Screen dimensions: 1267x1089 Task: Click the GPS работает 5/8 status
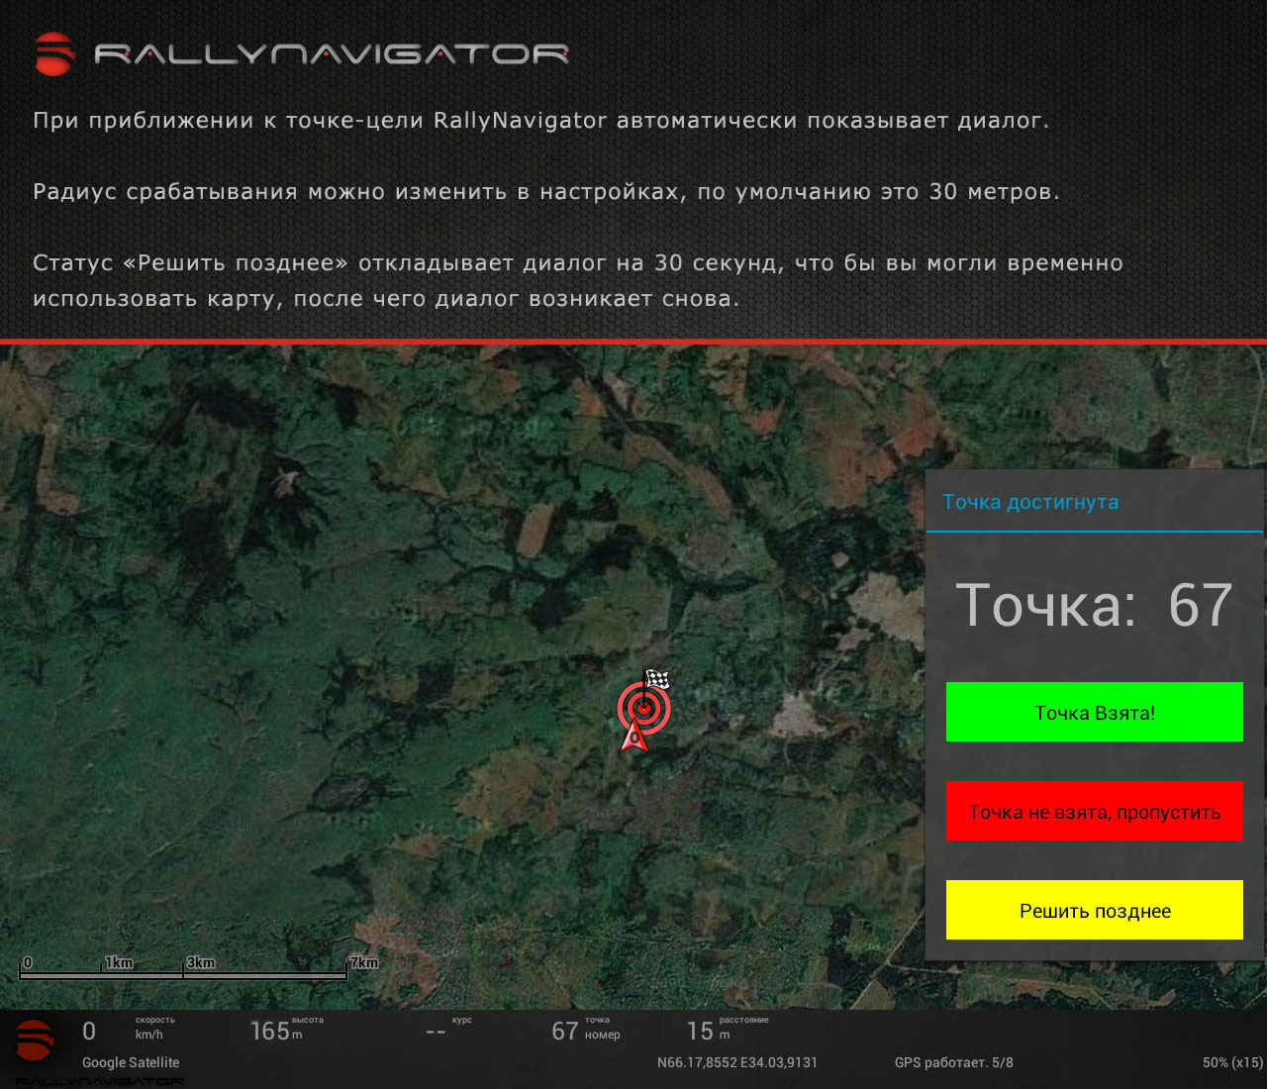tap(954, 1062)
